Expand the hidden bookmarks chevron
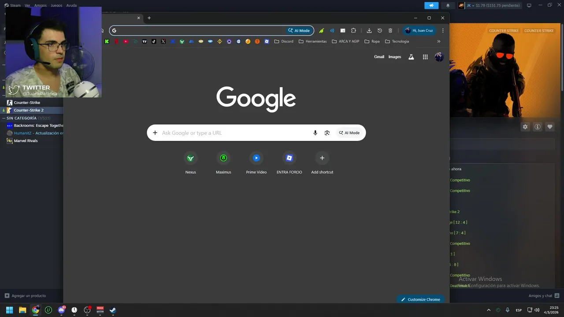 438,41
